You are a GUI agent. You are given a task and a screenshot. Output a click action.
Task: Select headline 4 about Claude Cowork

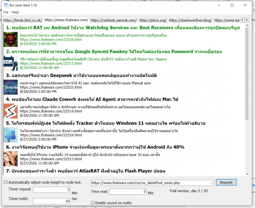(x=92, y=99)
